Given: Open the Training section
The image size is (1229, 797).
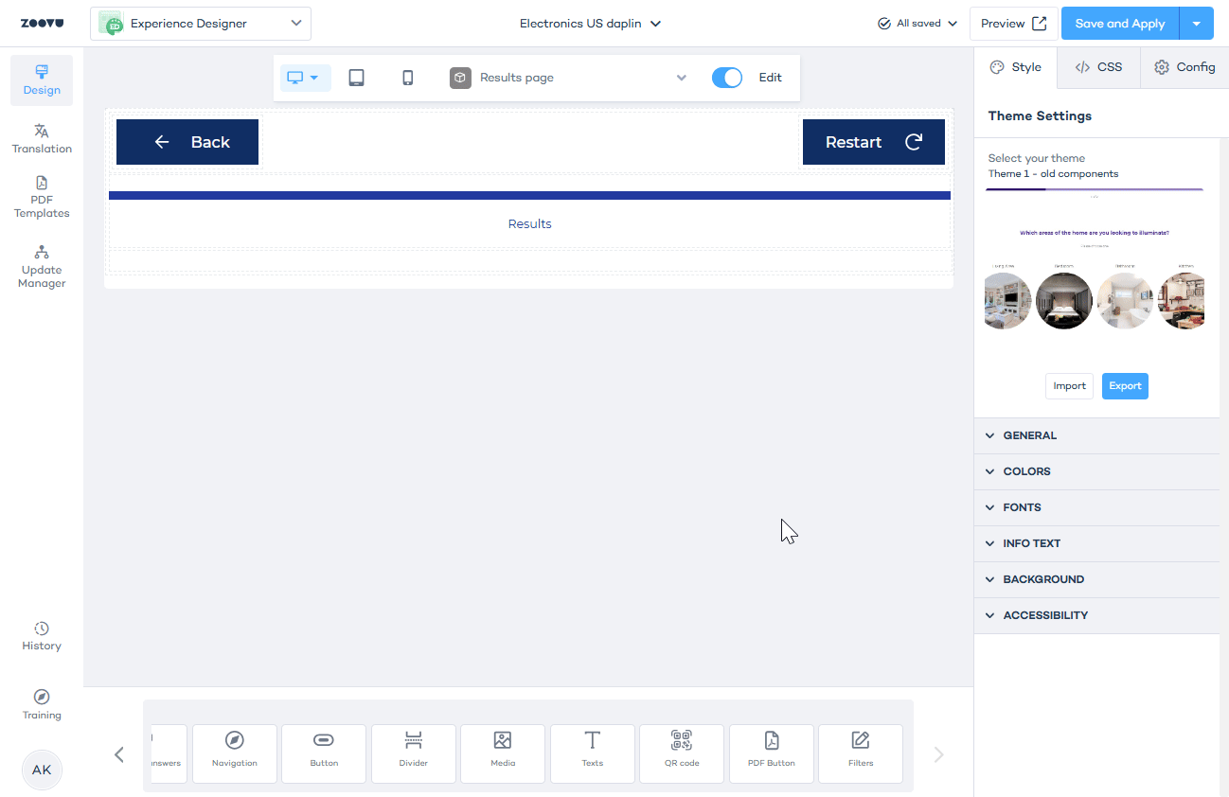Looking at the screenshot, I should click(42, 705).
